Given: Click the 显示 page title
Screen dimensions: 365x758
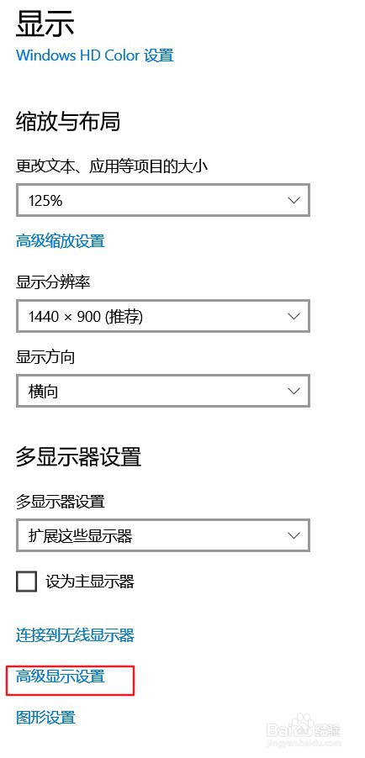Looking at the screenshot, I should (x=45, y=24).
